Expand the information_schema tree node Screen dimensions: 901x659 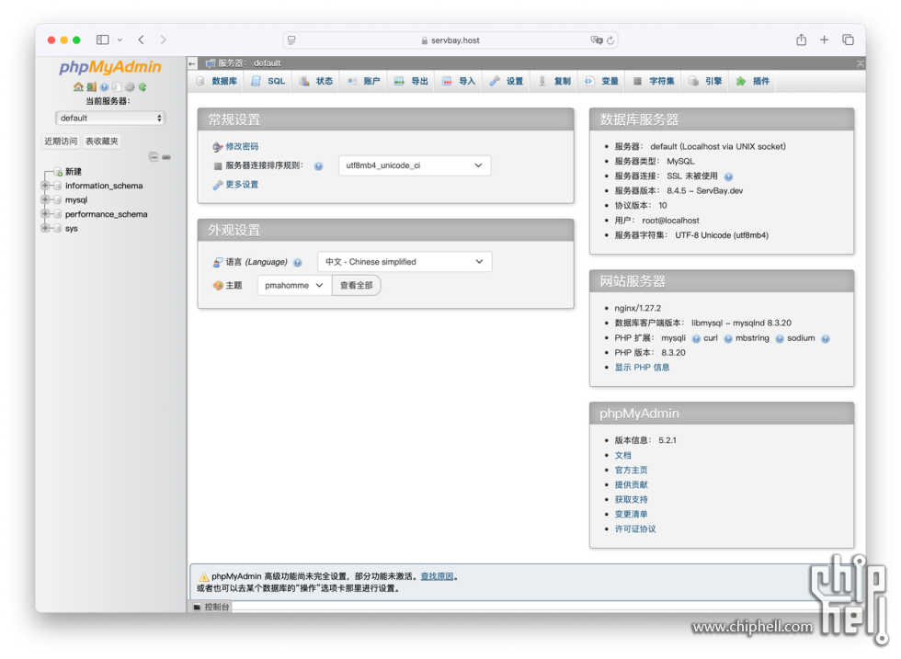(x=45, y=186)
